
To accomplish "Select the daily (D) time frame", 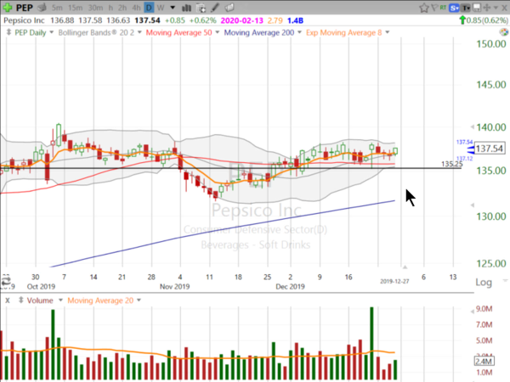I will 149,7.
